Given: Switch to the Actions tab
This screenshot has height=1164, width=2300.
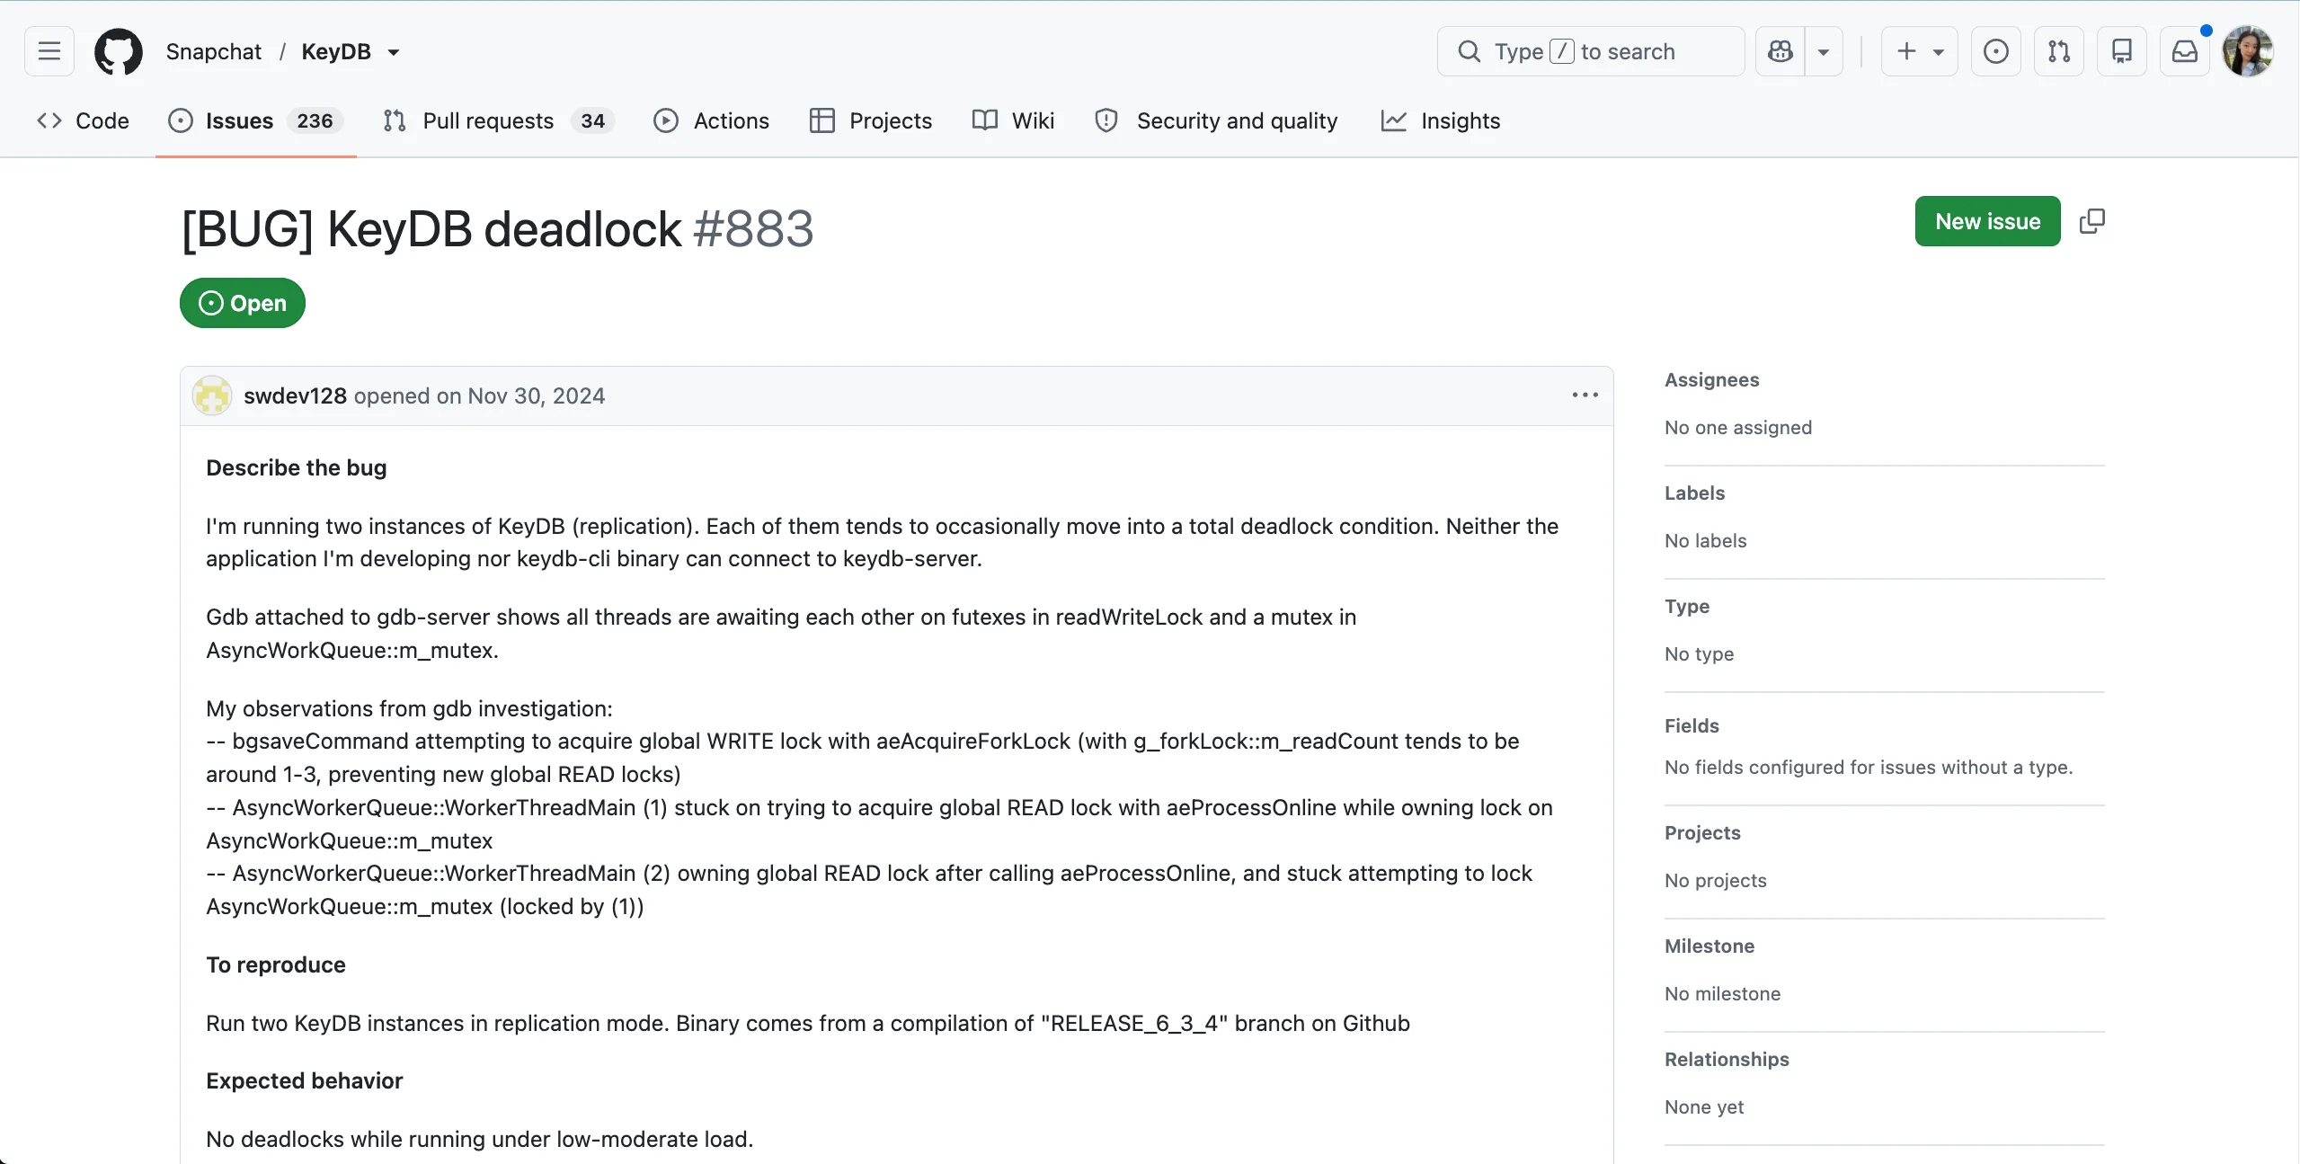Looking at the screenshot, I should click(x=712, y=120).
